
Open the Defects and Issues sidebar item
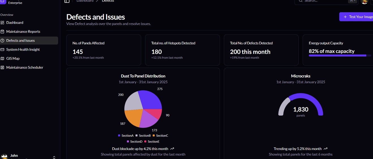[x=21, y=41]
